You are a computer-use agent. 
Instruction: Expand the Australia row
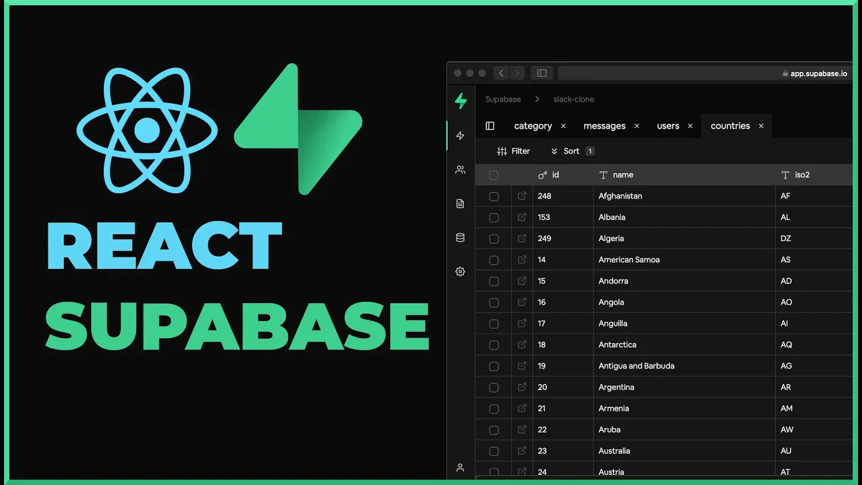click(522, 451)
